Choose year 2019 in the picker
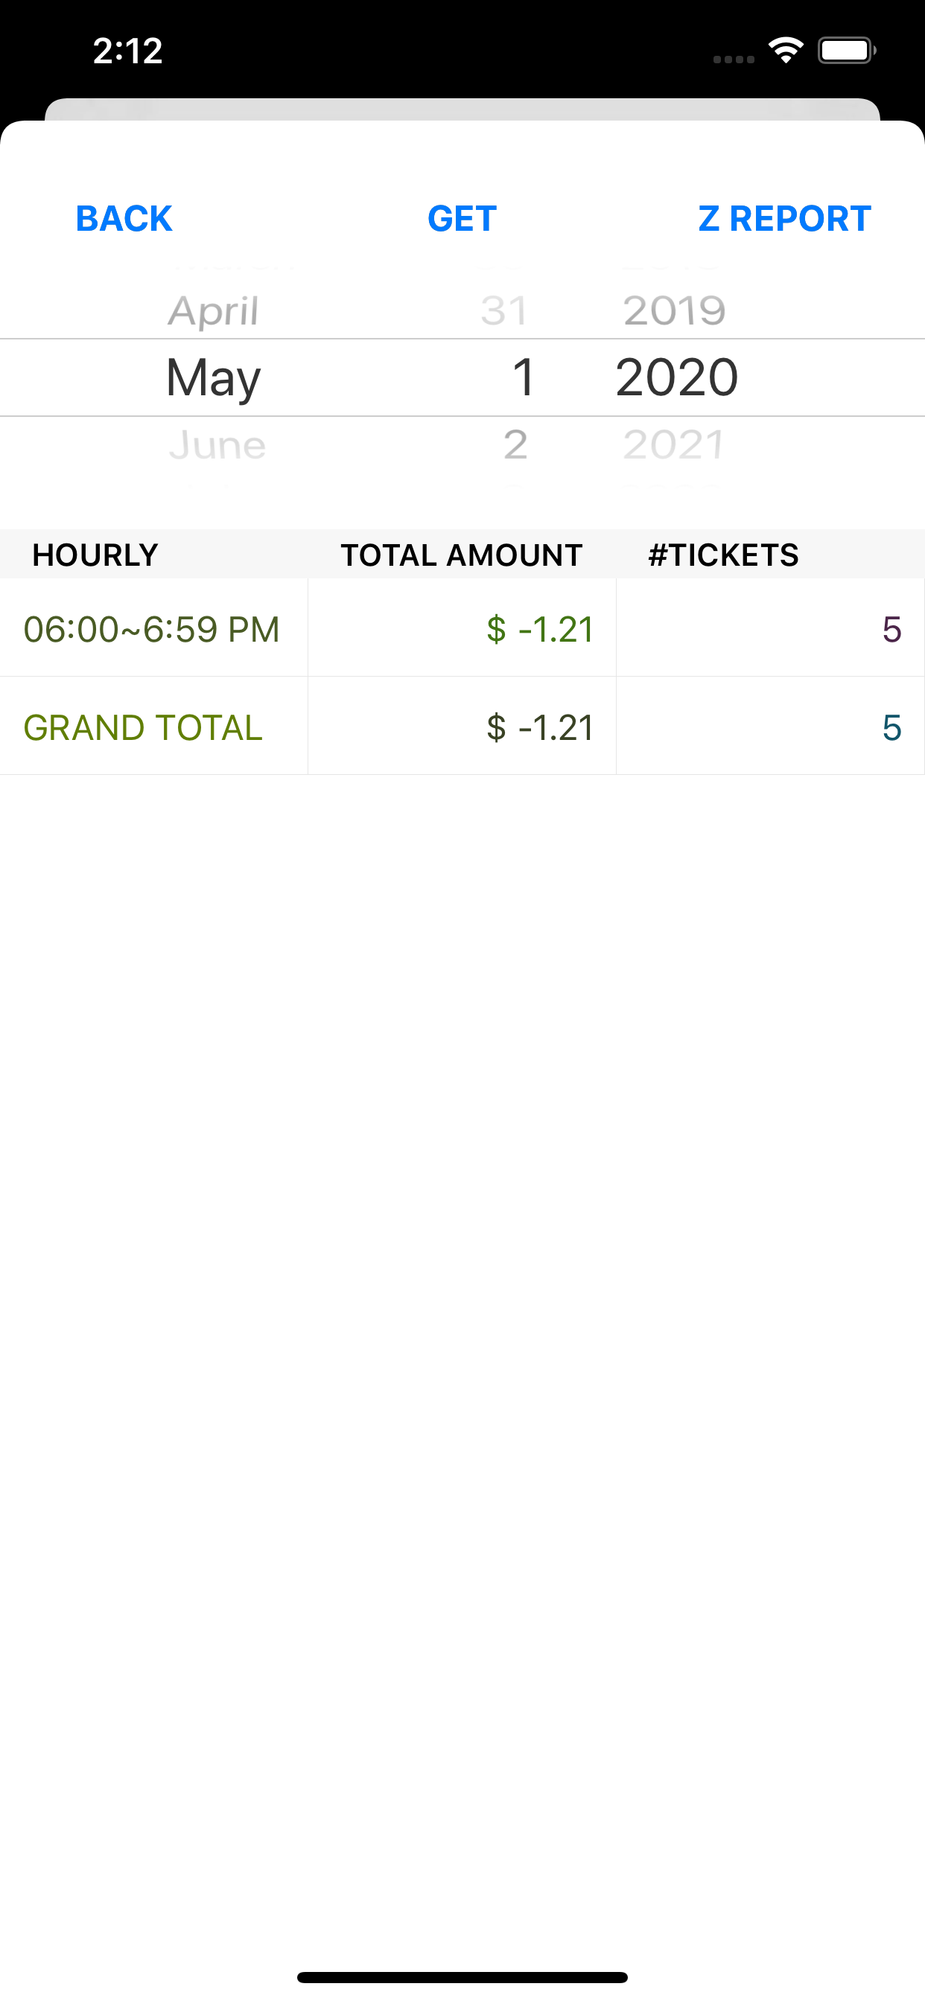925x2001 pixels. [675, 310]
